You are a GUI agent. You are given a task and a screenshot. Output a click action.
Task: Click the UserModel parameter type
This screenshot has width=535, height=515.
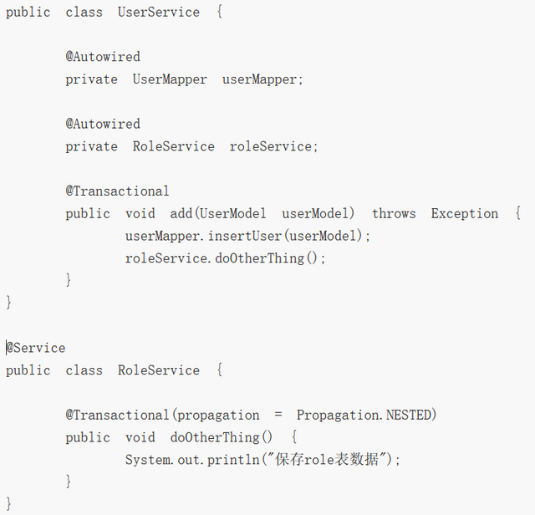232,214
